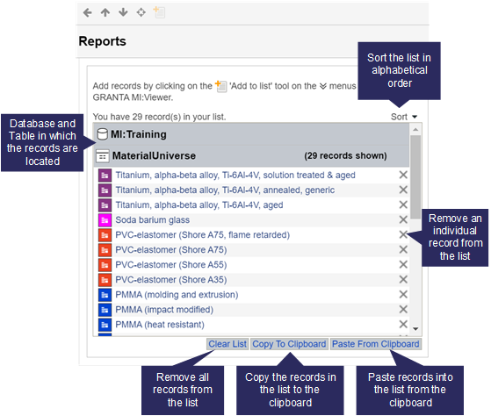Viewport: 491px width, 416px height.
Task: Click the list scrollbar down arrow
Action: coord(415,329)
